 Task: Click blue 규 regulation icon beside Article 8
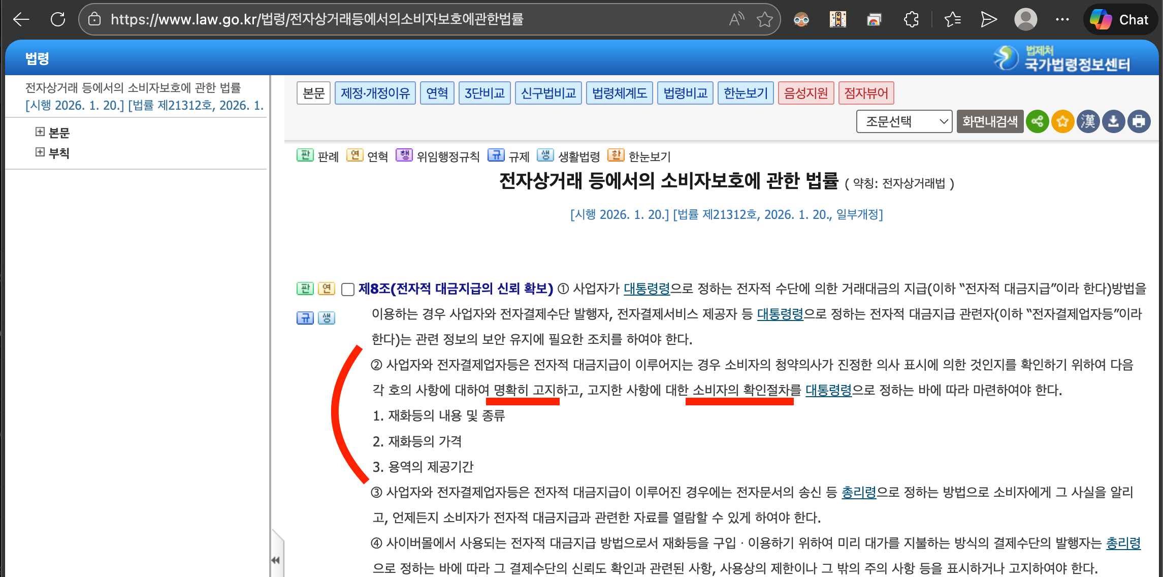[x=305, y=318]
